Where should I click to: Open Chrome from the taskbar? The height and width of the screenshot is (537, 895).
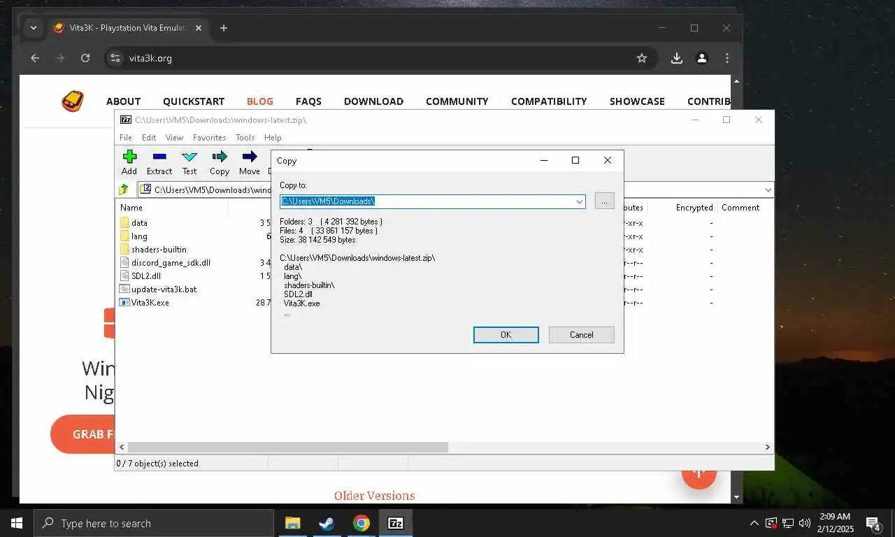pyautogui.click(x=361, y=523)
